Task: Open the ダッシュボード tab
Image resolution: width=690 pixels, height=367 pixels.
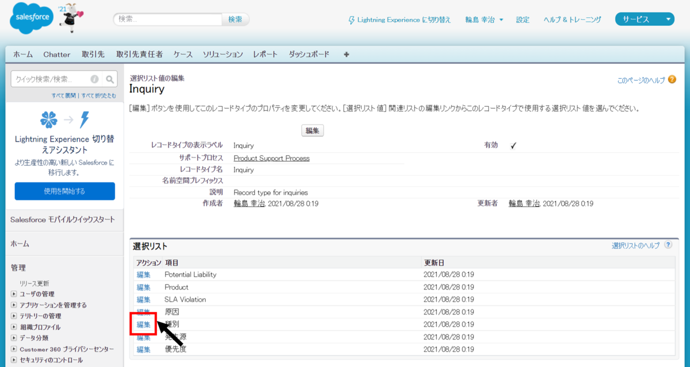Action: (309, 55)
